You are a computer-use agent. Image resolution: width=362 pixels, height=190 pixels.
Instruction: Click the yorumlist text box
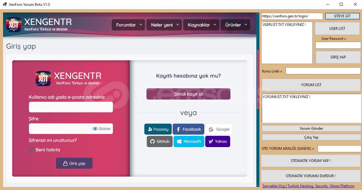311,108
